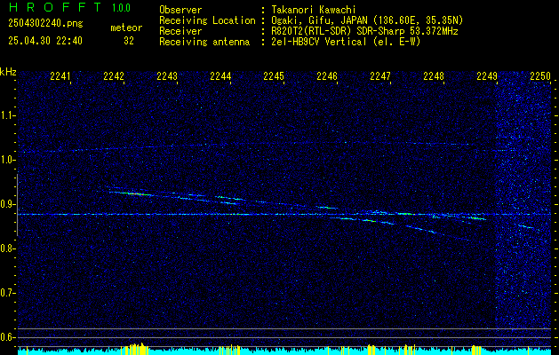This screenshot has width=559, height=355.
Task: Click the 0.6 kHz frequency label
Action: coord(7,337)
